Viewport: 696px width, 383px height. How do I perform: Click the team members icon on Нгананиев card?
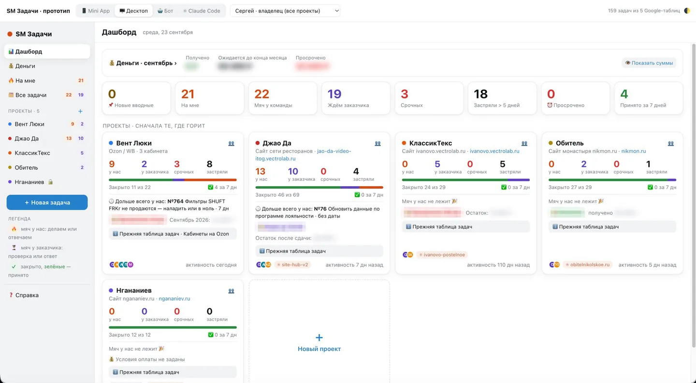pyautogui.click(x=231, y=291)
